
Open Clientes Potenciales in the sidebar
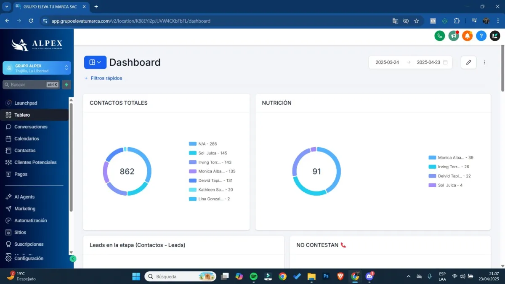(35, 162)
